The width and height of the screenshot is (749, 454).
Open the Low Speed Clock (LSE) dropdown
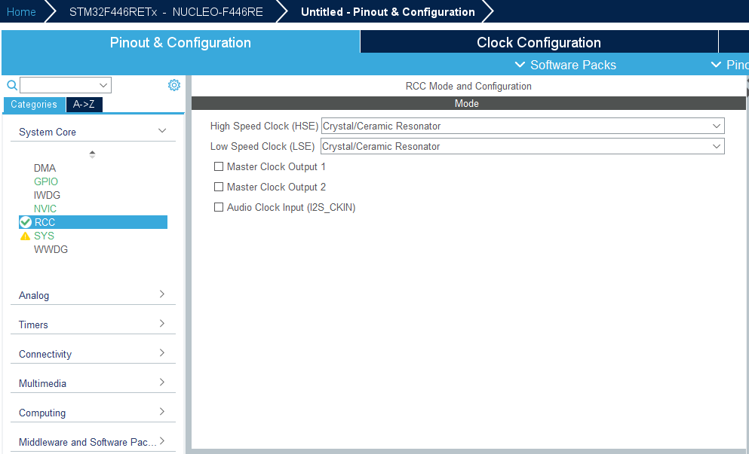tap(716, 146)
